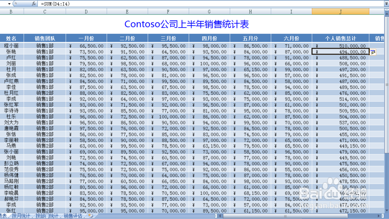Select column F header

(x=168, y=12)
